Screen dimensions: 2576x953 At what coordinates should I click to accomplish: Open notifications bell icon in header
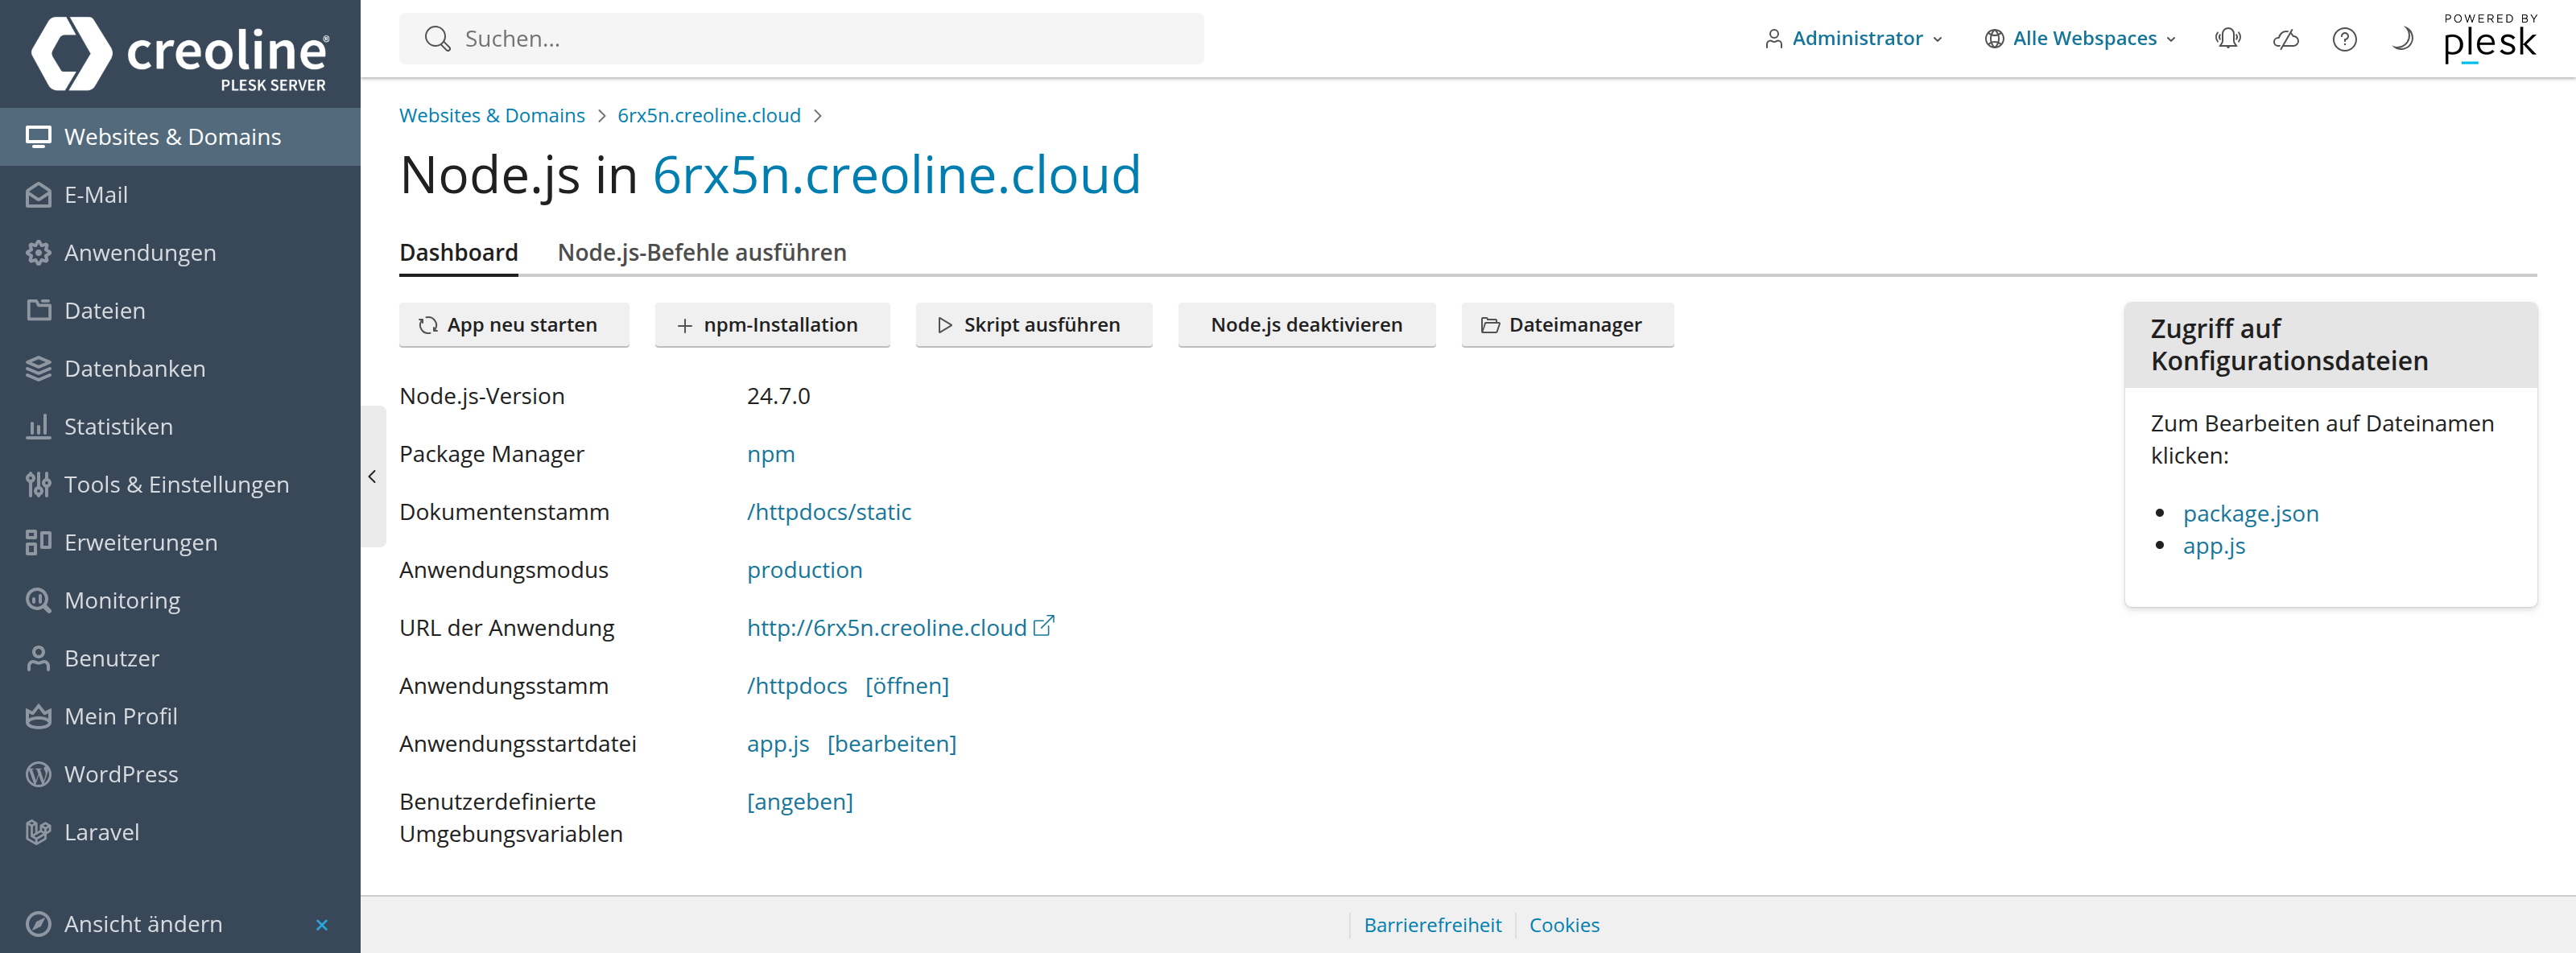2228,39
